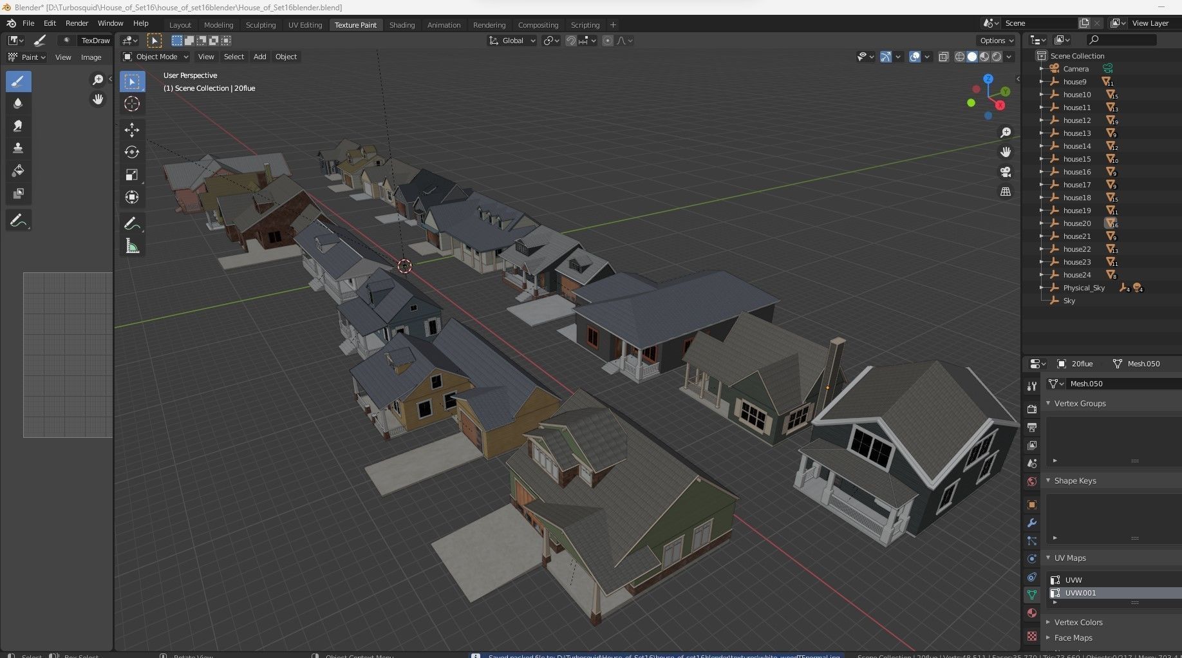Activate the Scale tool in 3D viewport

[x=132, y=175]
